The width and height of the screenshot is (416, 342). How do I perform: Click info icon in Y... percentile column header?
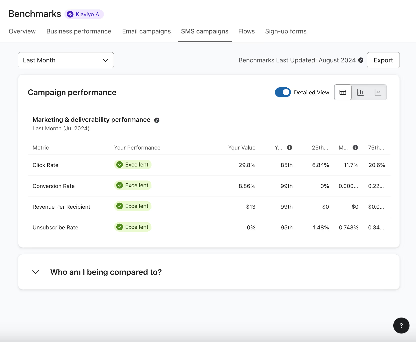click(290, 148)
